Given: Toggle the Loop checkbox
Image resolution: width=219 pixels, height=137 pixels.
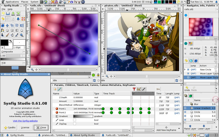Looking at the screenshot, I should (x=74, y=120).
